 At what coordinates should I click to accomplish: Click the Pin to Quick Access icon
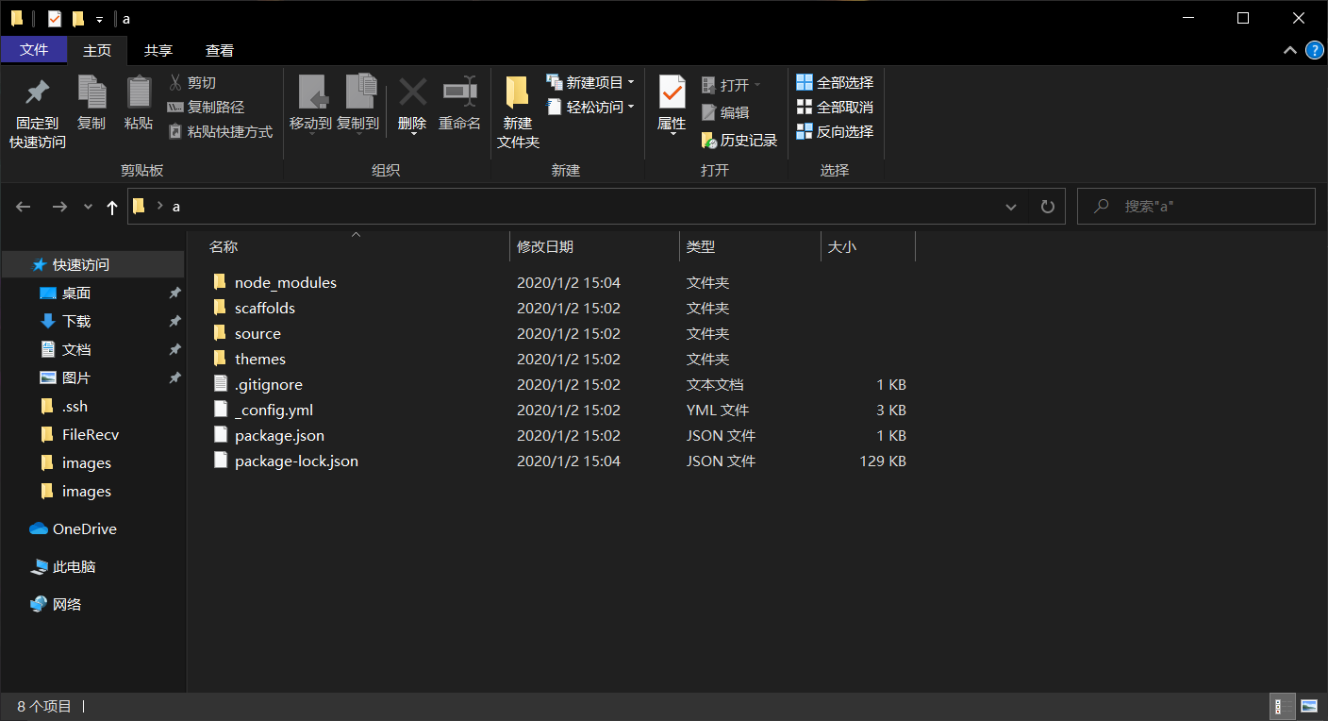pyautogui.click(x=38, y=92)
